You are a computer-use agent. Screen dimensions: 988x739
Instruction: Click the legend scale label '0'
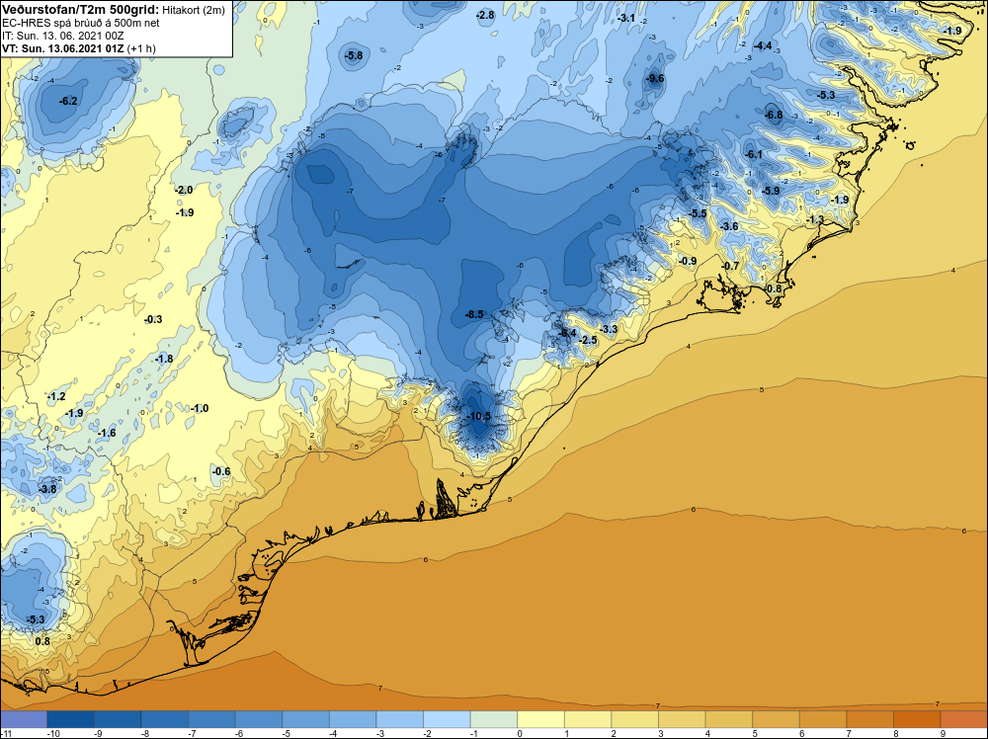[520, 733]
